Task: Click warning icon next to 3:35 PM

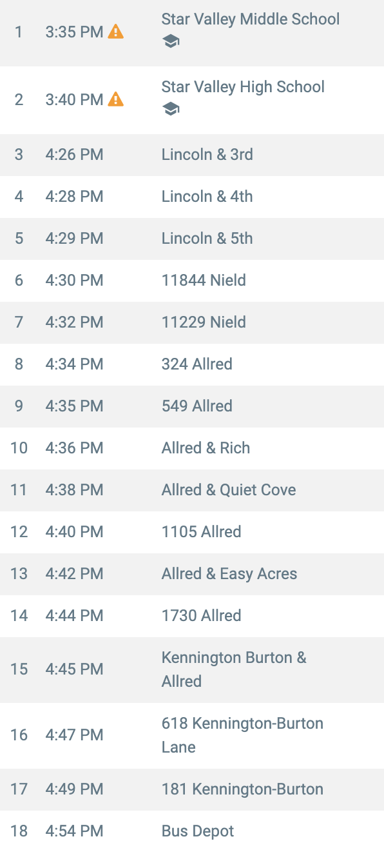Action: point(115,32)
